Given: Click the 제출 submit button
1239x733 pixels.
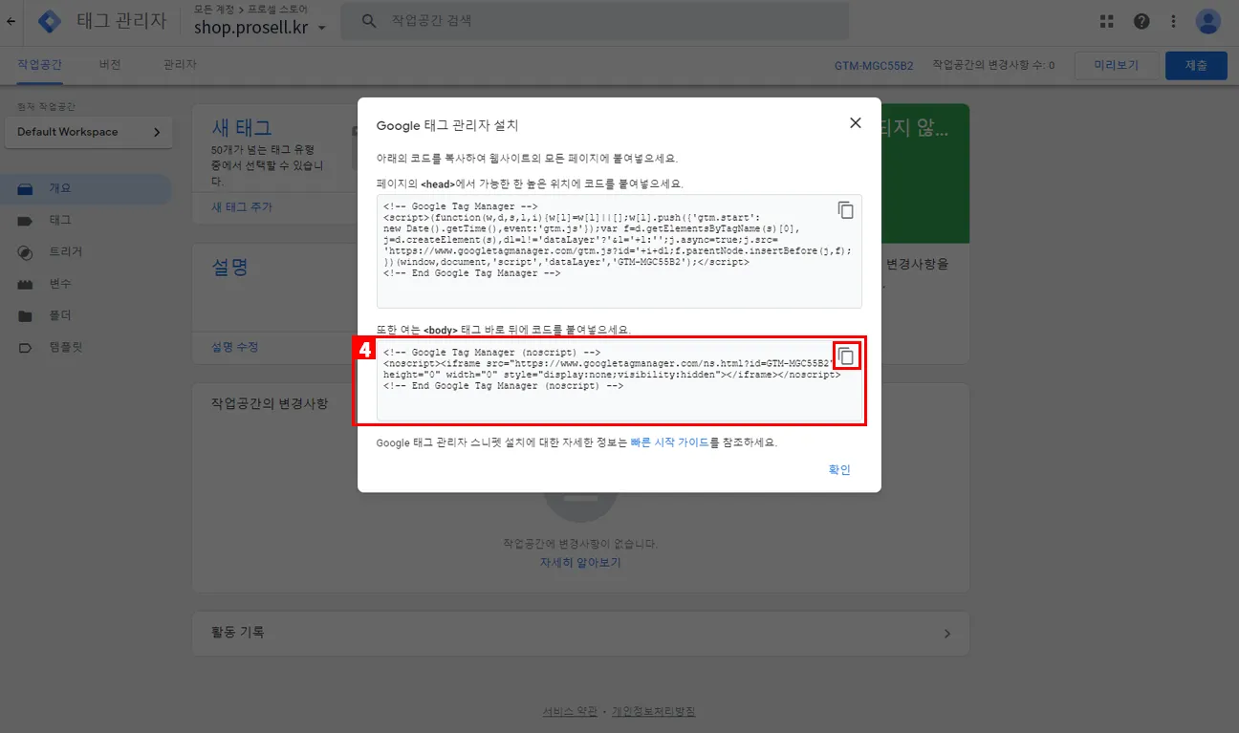Looking at the screenshot, I should (x=1196, y=66).
